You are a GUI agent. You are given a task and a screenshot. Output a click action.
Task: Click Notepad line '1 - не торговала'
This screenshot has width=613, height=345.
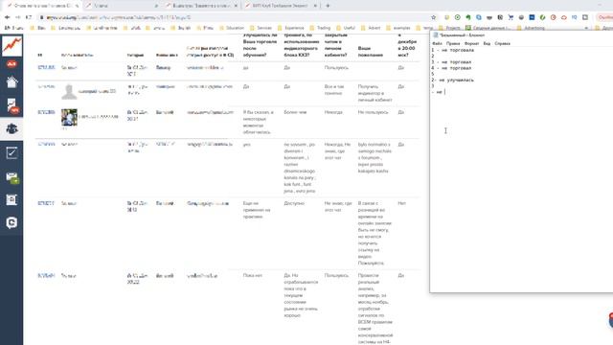click(453, 50)
